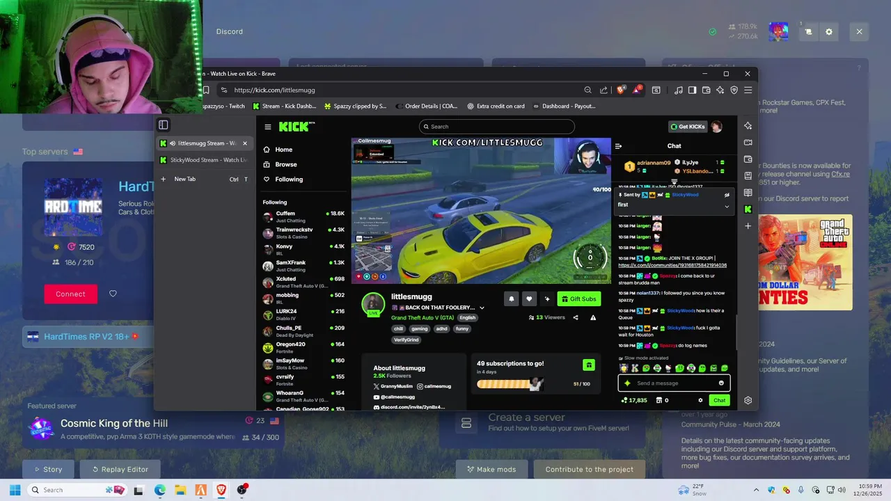Viewport: 891px width, 501px height.
Task: Open Cuffem channel from Following list
Action: tap(303, 216)
